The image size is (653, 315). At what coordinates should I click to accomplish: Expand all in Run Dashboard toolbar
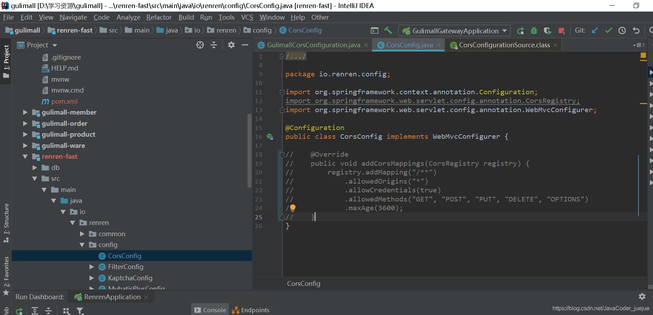(x=35, y=310)
